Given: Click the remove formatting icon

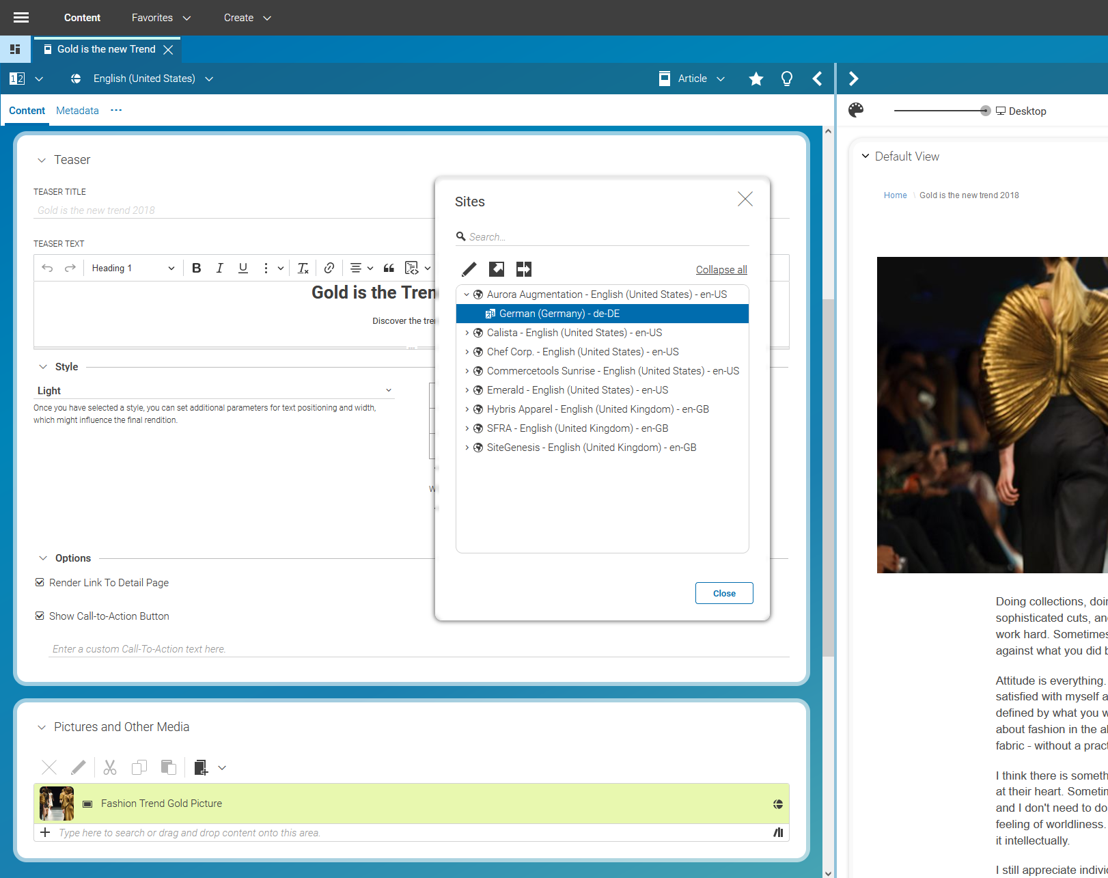Looking at the screenshot, I should click(303, 268).
